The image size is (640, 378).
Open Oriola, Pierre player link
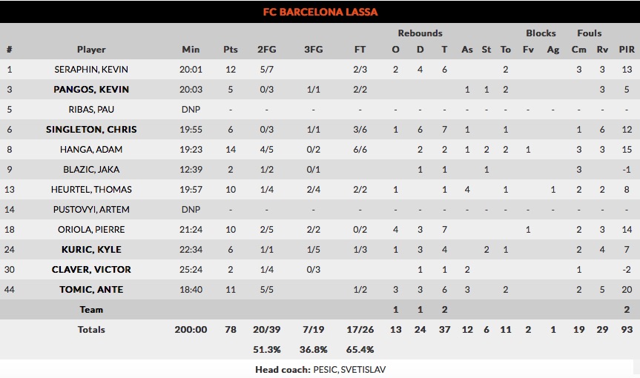pyautogui.click(x=91, y=230)
